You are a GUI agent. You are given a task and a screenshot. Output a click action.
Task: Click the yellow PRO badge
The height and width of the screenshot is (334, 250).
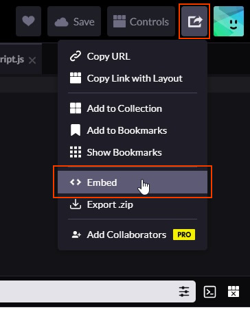point(184,235)
